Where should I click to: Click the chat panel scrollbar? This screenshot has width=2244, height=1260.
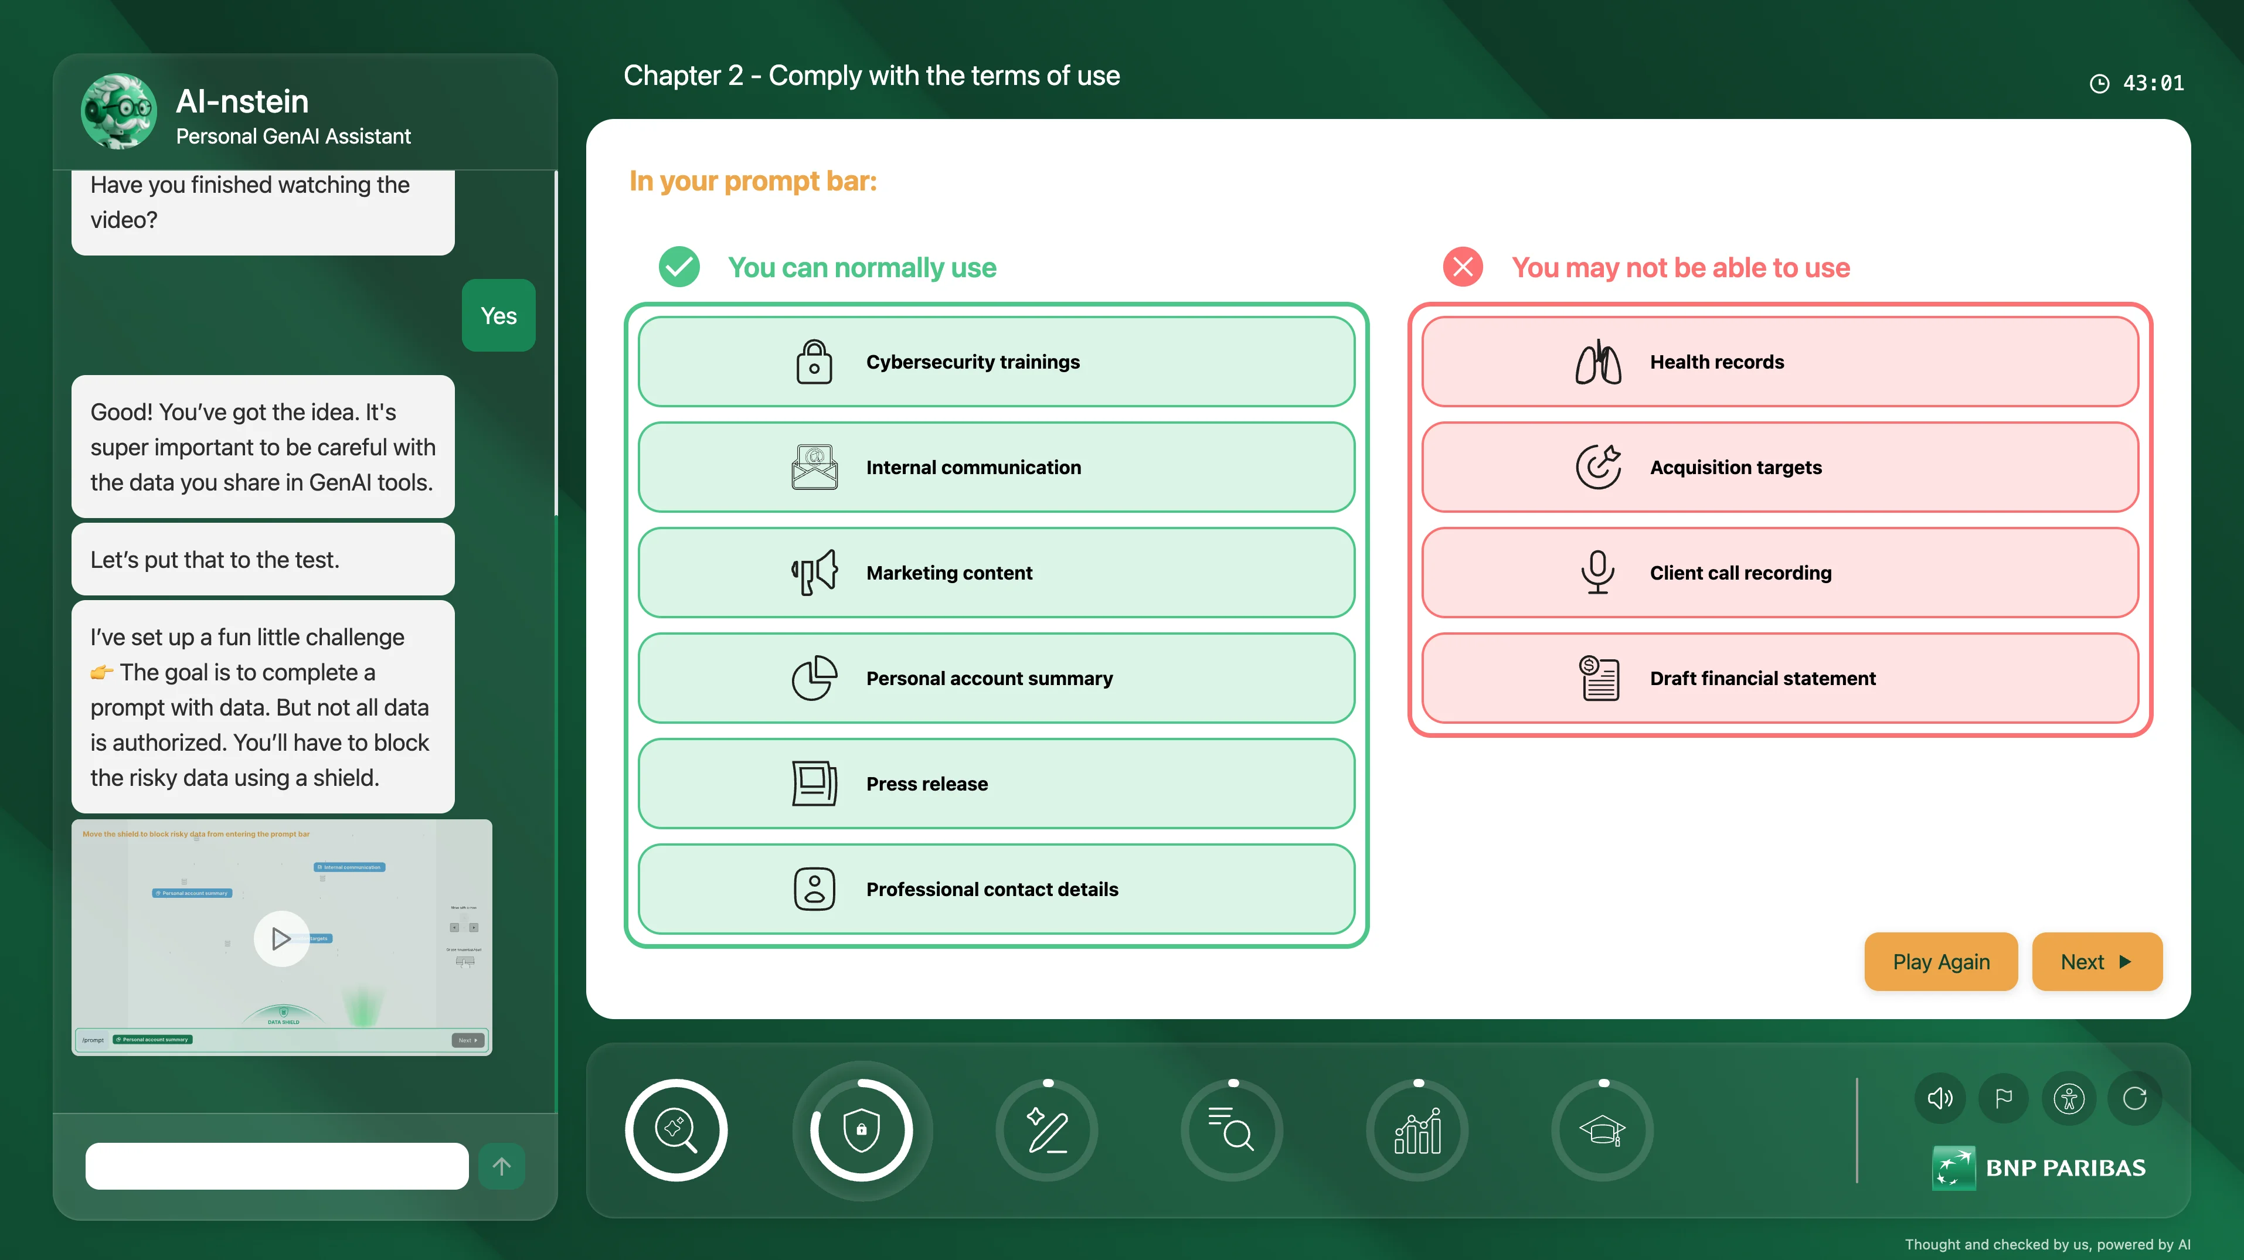point(556,343)
